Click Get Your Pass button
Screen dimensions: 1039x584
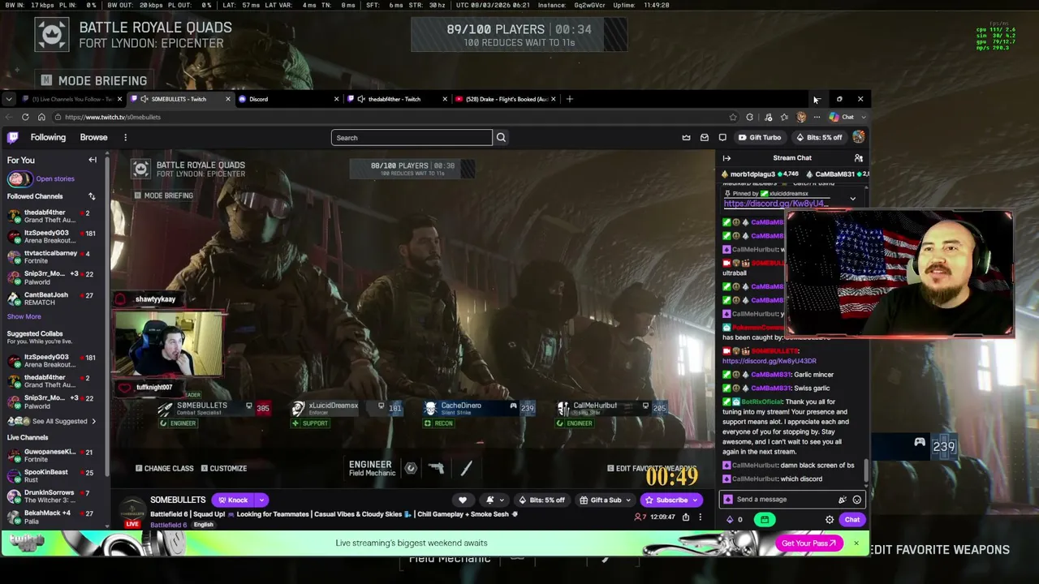point(808,543)
